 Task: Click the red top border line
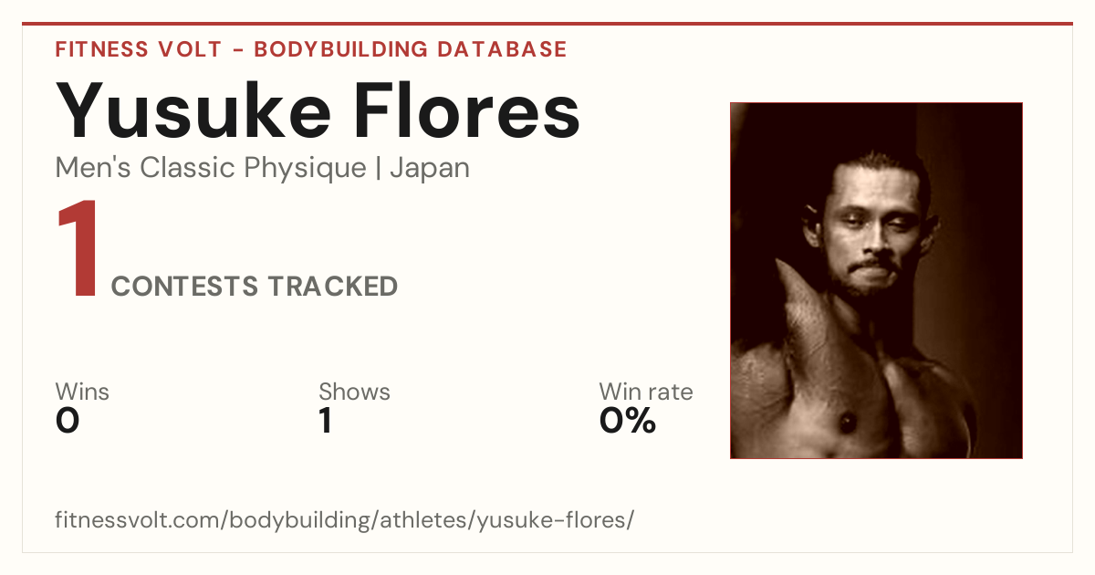[547, 24]
